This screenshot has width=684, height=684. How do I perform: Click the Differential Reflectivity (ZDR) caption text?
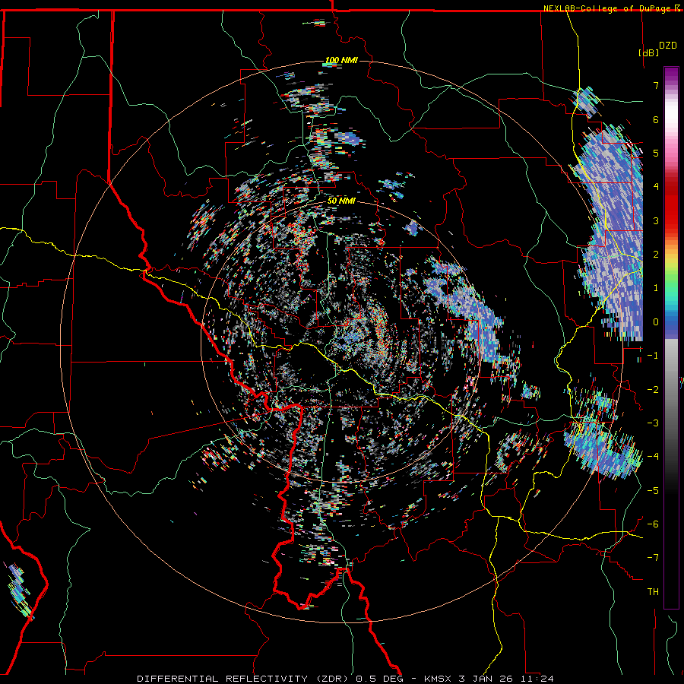point(244,679)
